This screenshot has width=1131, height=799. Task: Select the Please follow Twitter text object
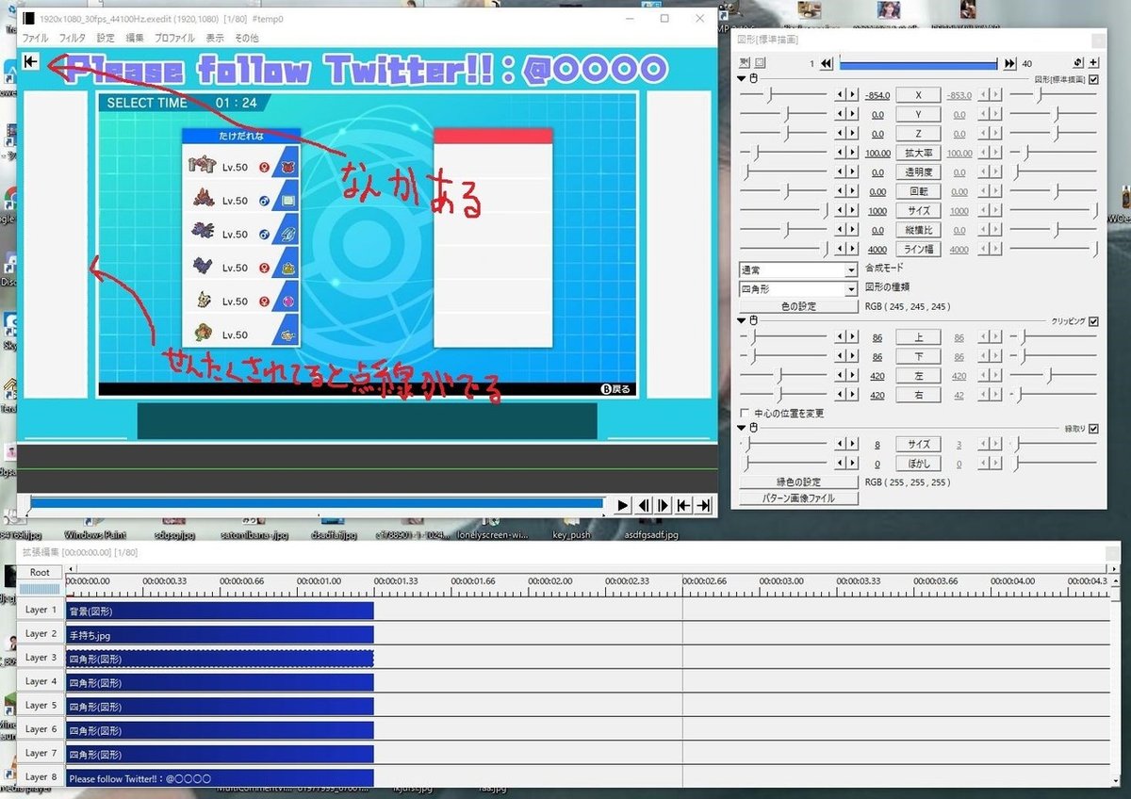(220, 778)
